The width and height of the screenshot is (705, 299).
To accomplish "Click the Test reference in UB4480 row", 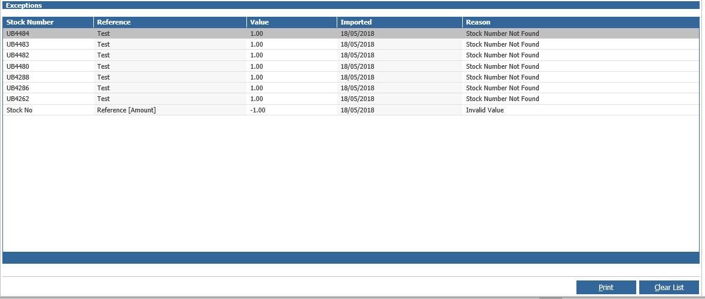I will click(x=103, y=66).
